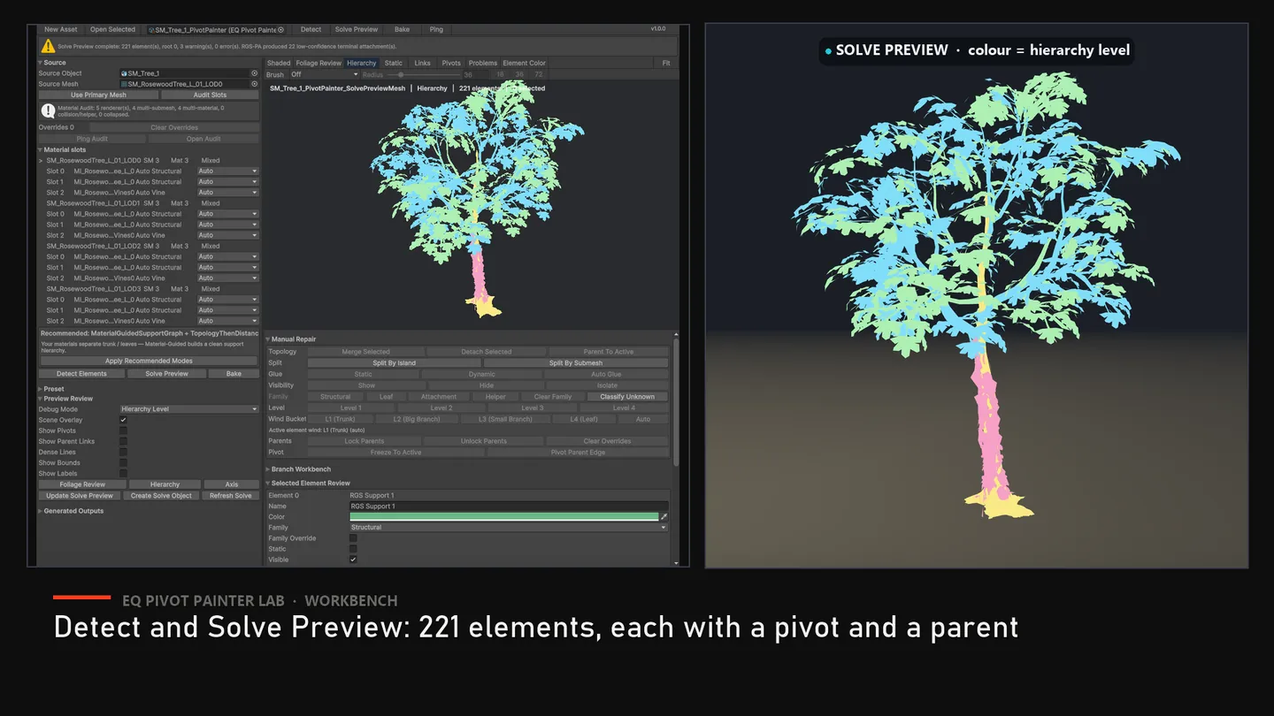The width and height of the screenshot is (1274, 716).
Task: Switch to the Shaded view tab
Action: click(x=279, y=63)
